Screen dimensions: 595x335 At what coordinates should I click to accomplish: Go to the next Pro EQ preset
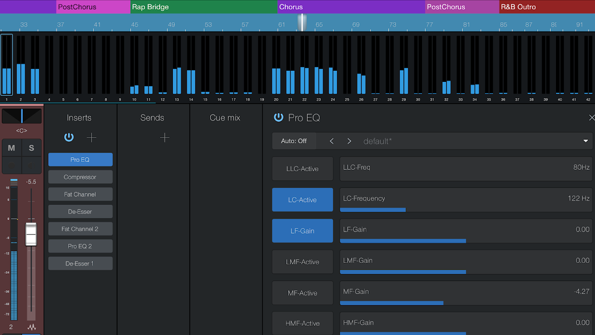[349, 141]
